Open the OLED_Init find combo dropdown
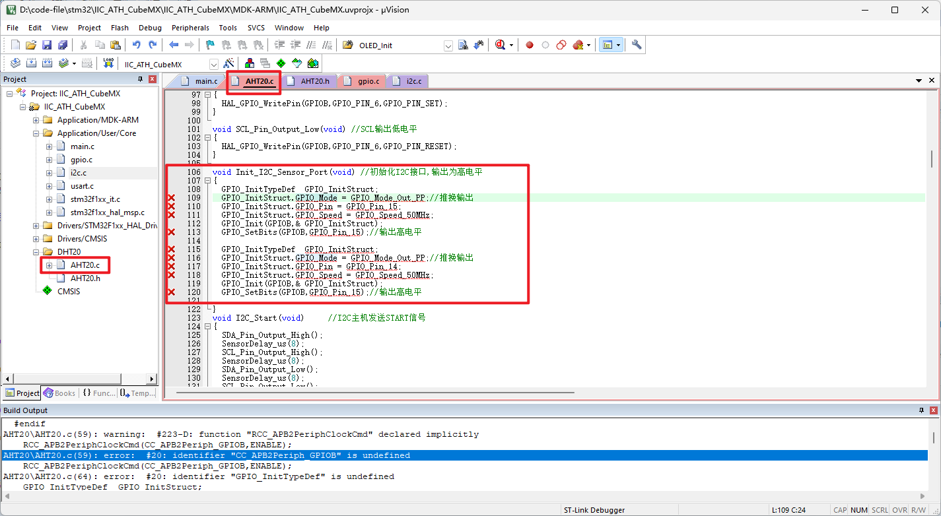 click(x=448, y=46)
